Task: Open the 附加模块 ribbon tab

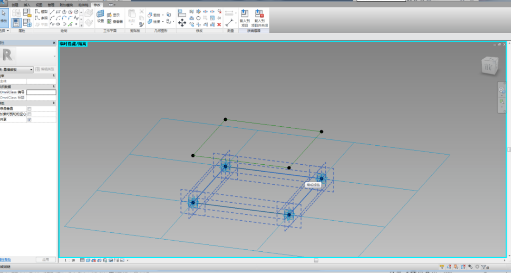Action: point(66,5)
